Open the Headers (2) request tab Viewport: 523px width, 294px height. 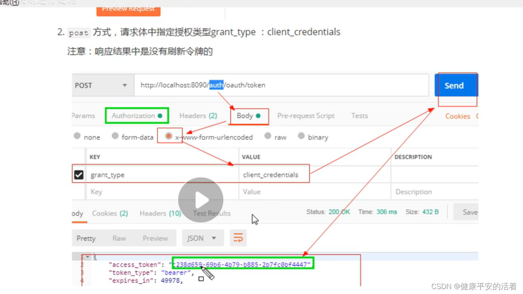(198, 115)
